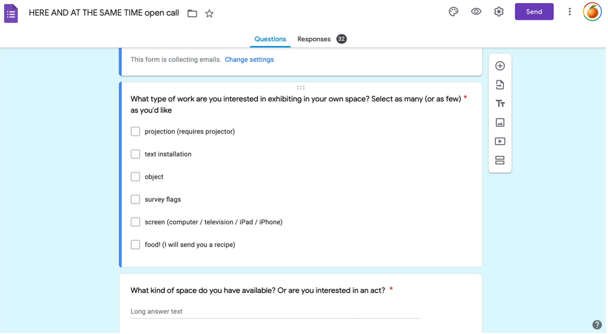Add a new section to form
The height and width of the screenshot is (334, 608).
[x=500, y=160]
